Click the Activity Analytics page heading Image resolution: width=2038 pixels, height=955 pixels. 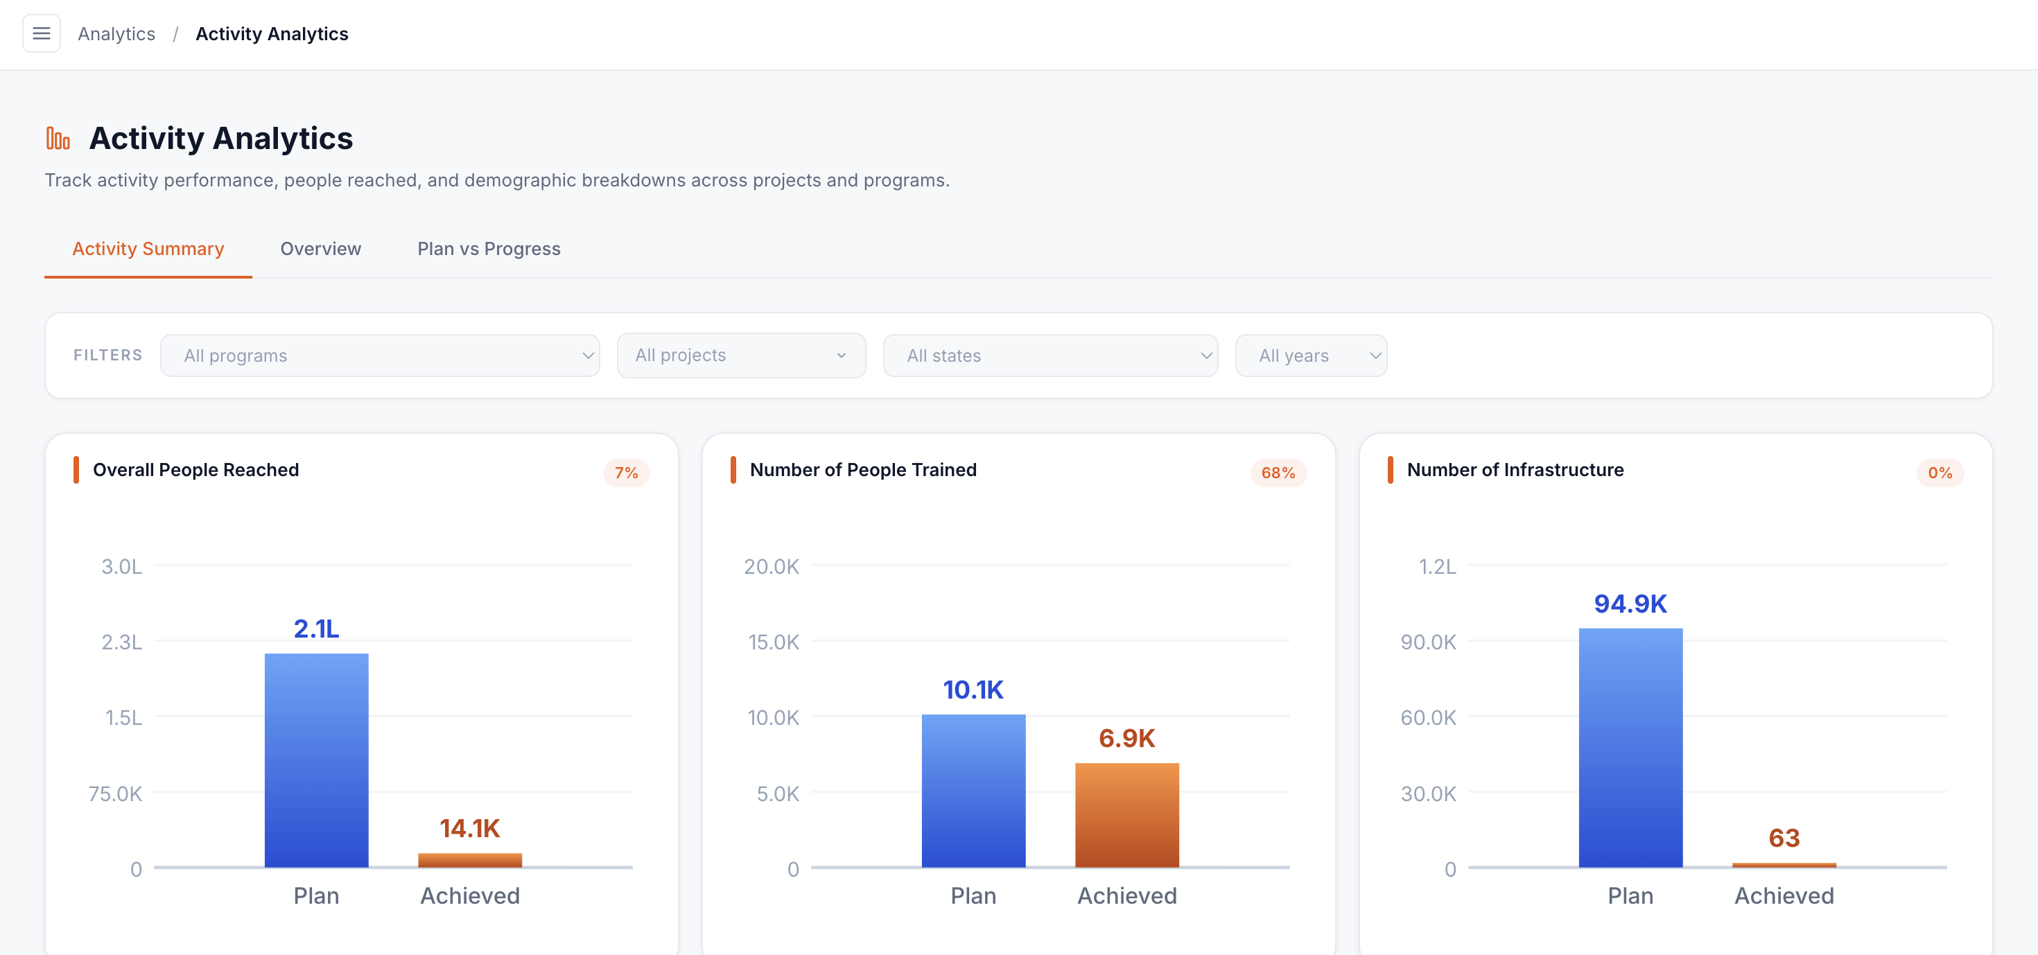point(220,139)
